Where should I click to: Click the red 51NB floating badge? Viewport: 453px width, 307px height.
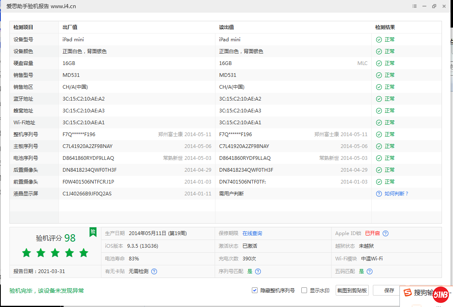point(441,295)
